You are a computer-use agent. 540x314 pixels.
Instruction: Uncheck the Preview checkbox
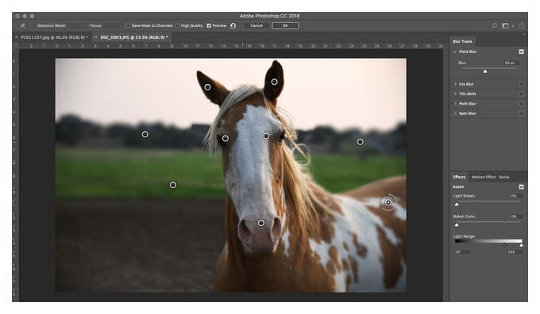[x=209, y=26]
